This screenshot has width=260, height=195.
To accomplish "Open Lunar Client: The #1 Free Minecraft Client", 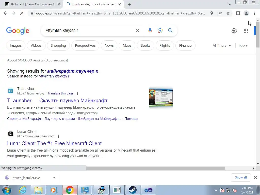I will click(54, 143).
